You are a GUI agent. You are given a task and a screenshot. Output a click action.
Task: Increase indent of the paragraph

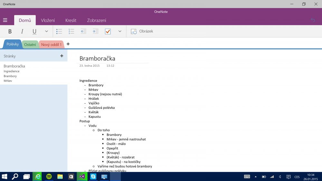(96, 32)
